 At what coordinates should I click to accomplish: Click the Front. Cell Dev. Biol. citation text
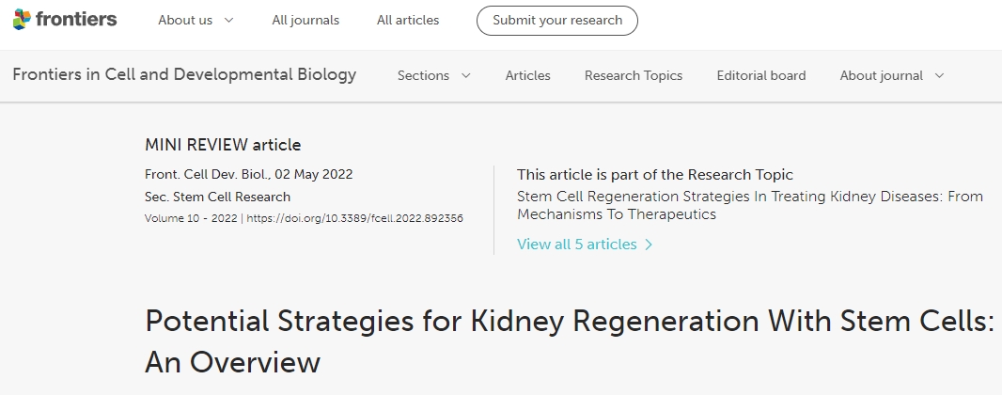coord(204,175)
